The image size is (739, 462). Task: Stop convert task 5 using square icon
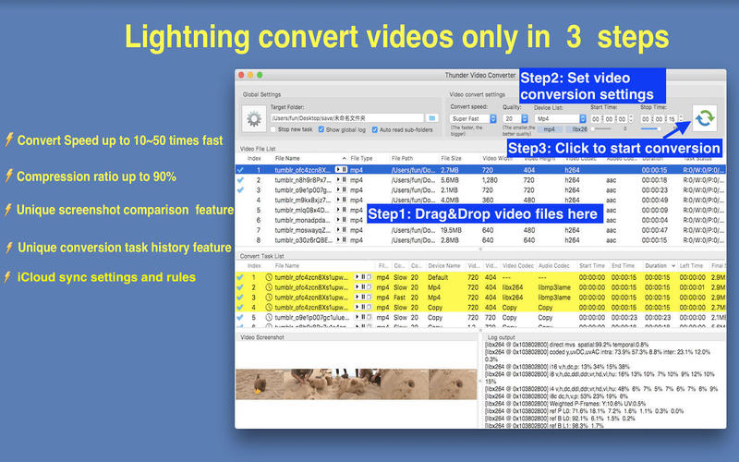369,317
